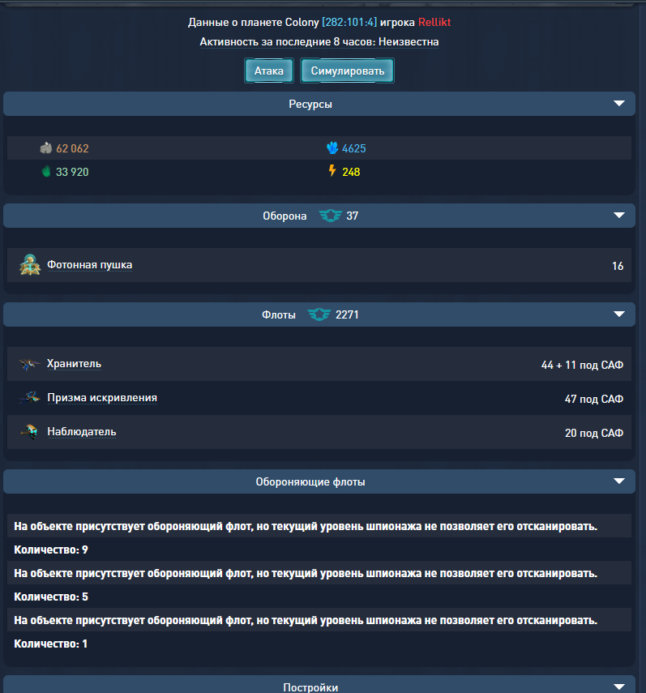Click the Наблюдатель ship icon
The width and height of the screenshot is (646, 693).
click(30, 432)
